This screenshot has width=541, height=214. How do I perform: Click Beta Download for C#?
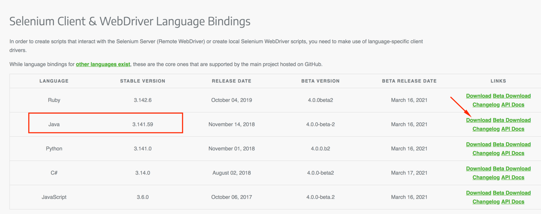pos(512,168)
